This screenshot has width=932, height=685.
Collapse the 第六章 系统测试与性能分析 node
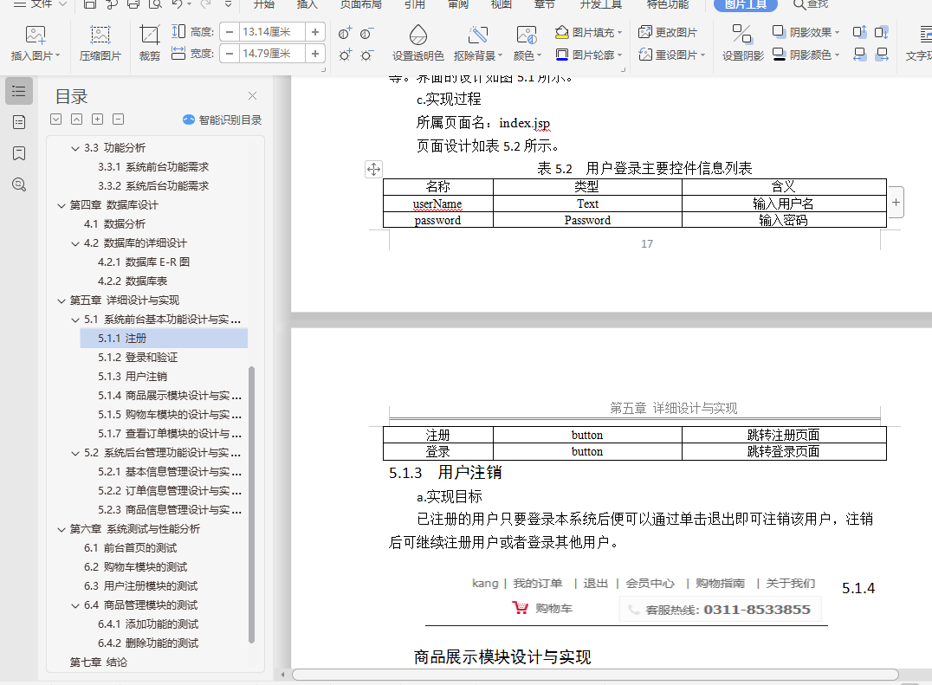pos(61,529)
